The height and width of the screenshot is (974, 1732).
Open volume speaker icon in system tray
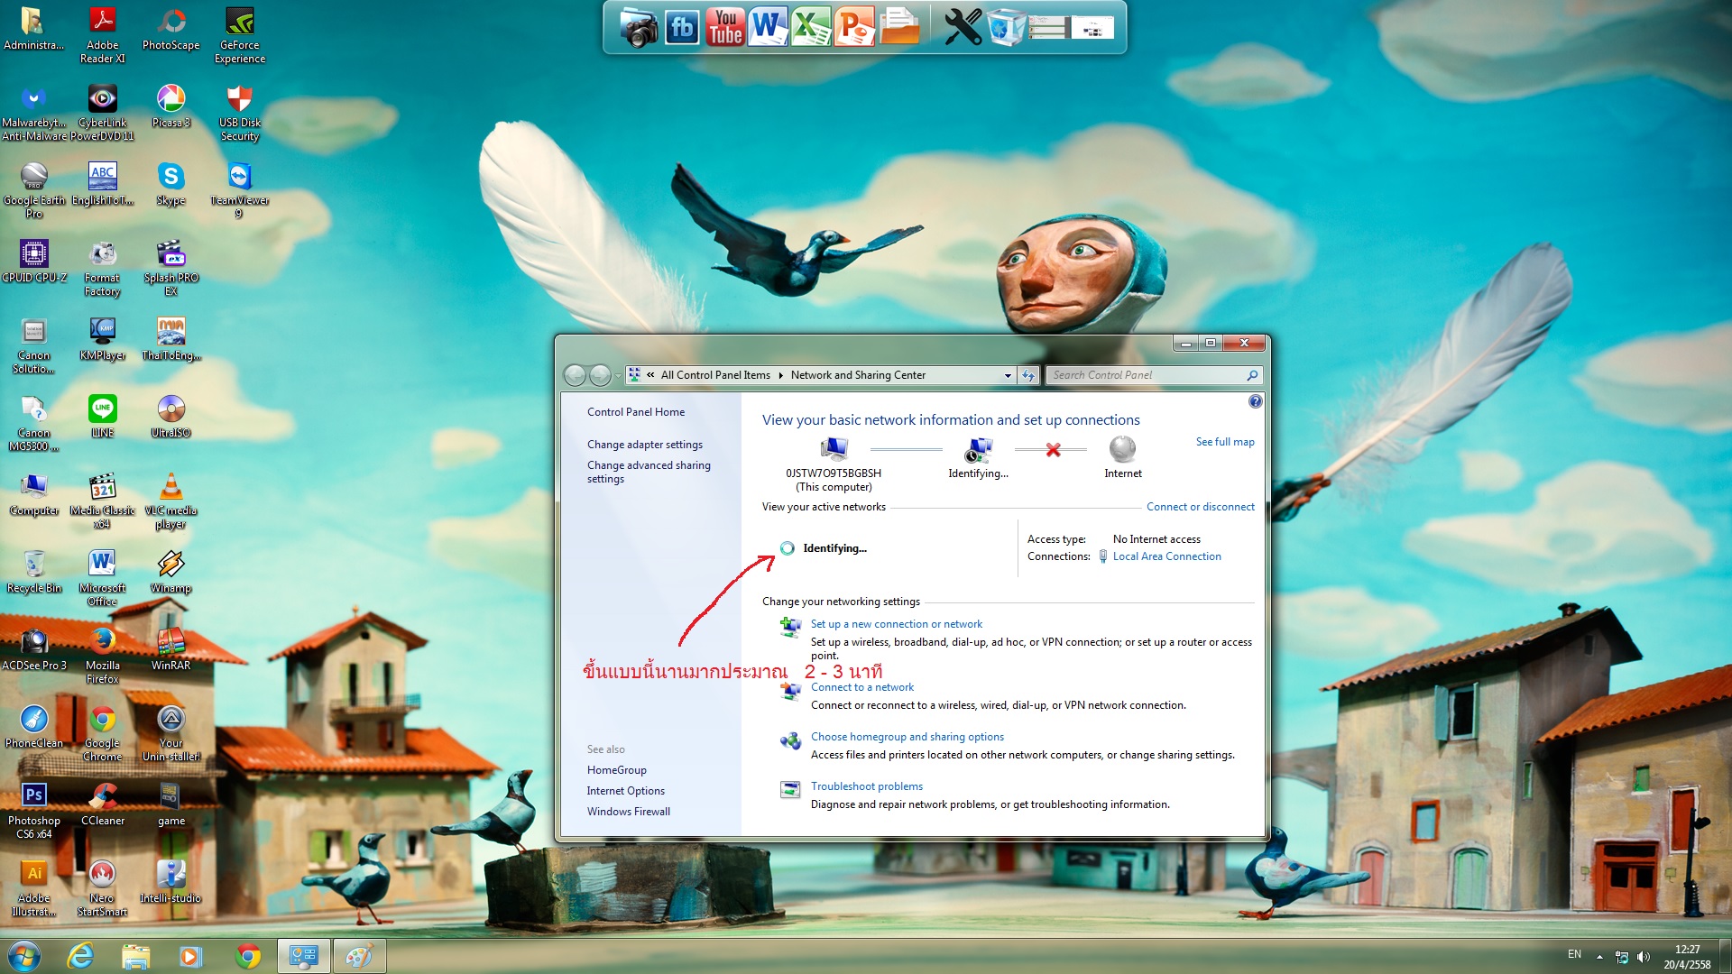click(x=1644, y=957)
